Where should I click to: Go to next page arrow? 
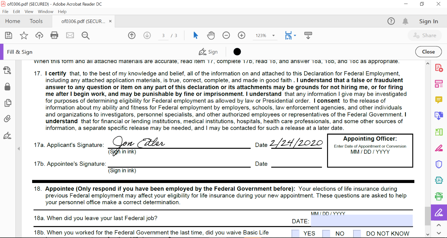coord(147,35)
